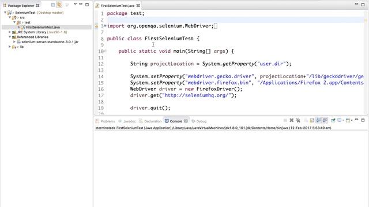Click the 'FirstSeleniumTest' class name in code
Image resolution: width=369 pixels, height=207 pixels.
tap(169, 39)
